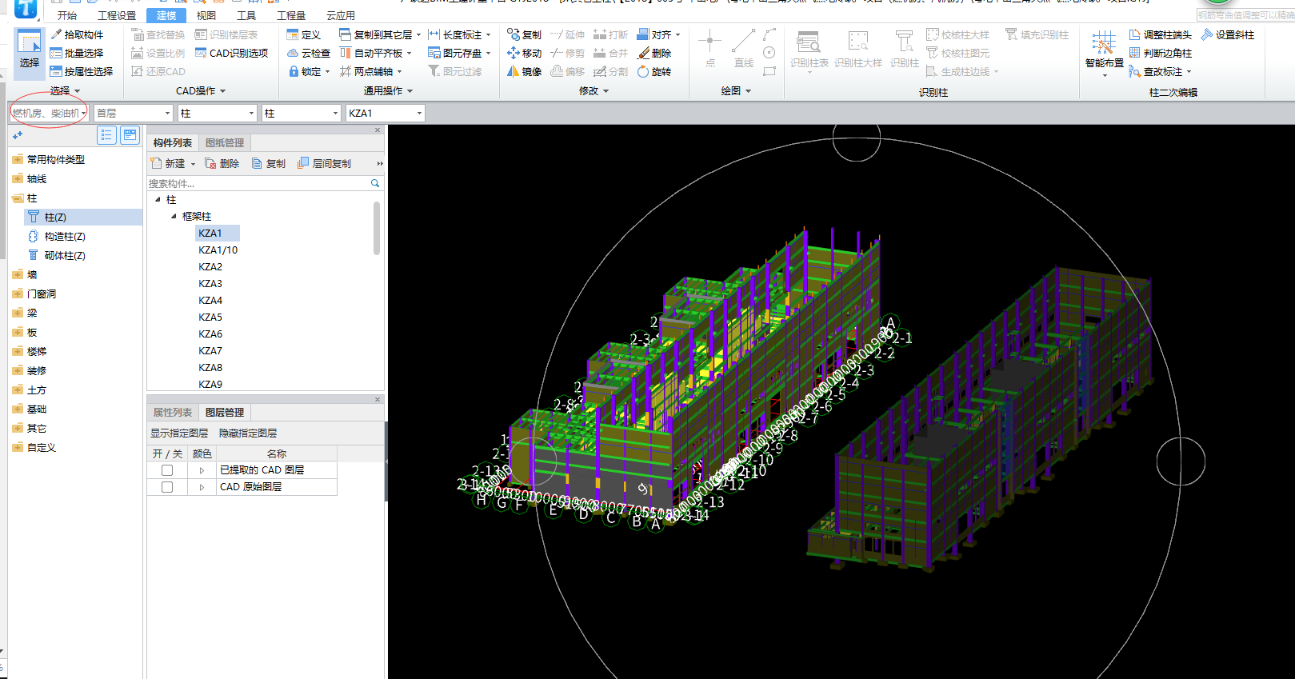Image resolution: width=1295 pixels, height=679 pixels.
Task: Expand CAD 原始图层 row arrow
Action: 202,487
